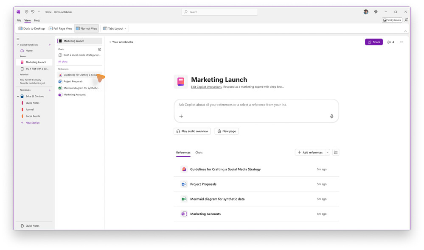The width and height of the screenshot is (424, 250).
Task: Add a new notebook via Notebooks plus icon
Action: coord(50,90)
